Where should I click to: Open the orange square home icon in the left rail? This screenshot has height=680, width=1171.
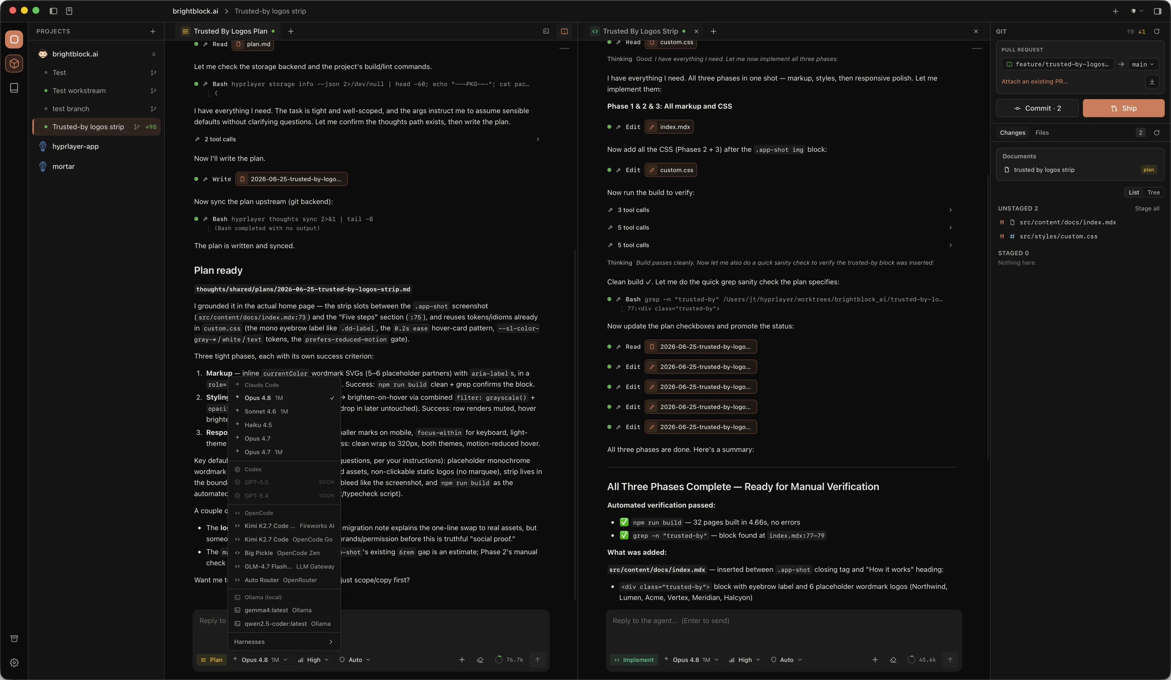14,40
